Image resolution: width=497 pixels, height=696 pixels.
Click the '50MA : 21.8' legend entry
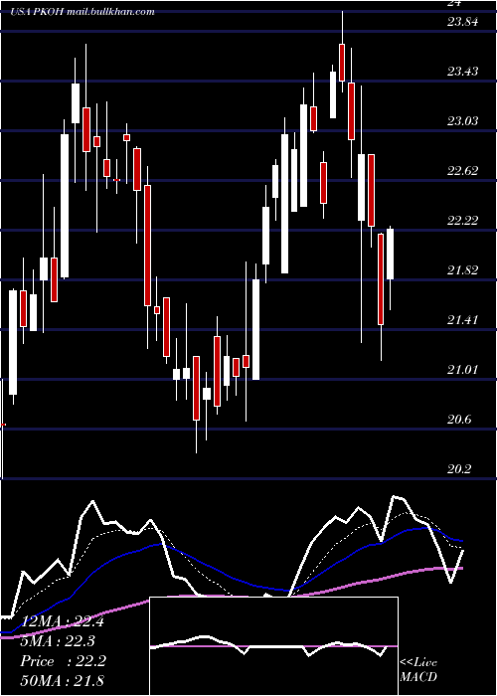click(62, 680)
